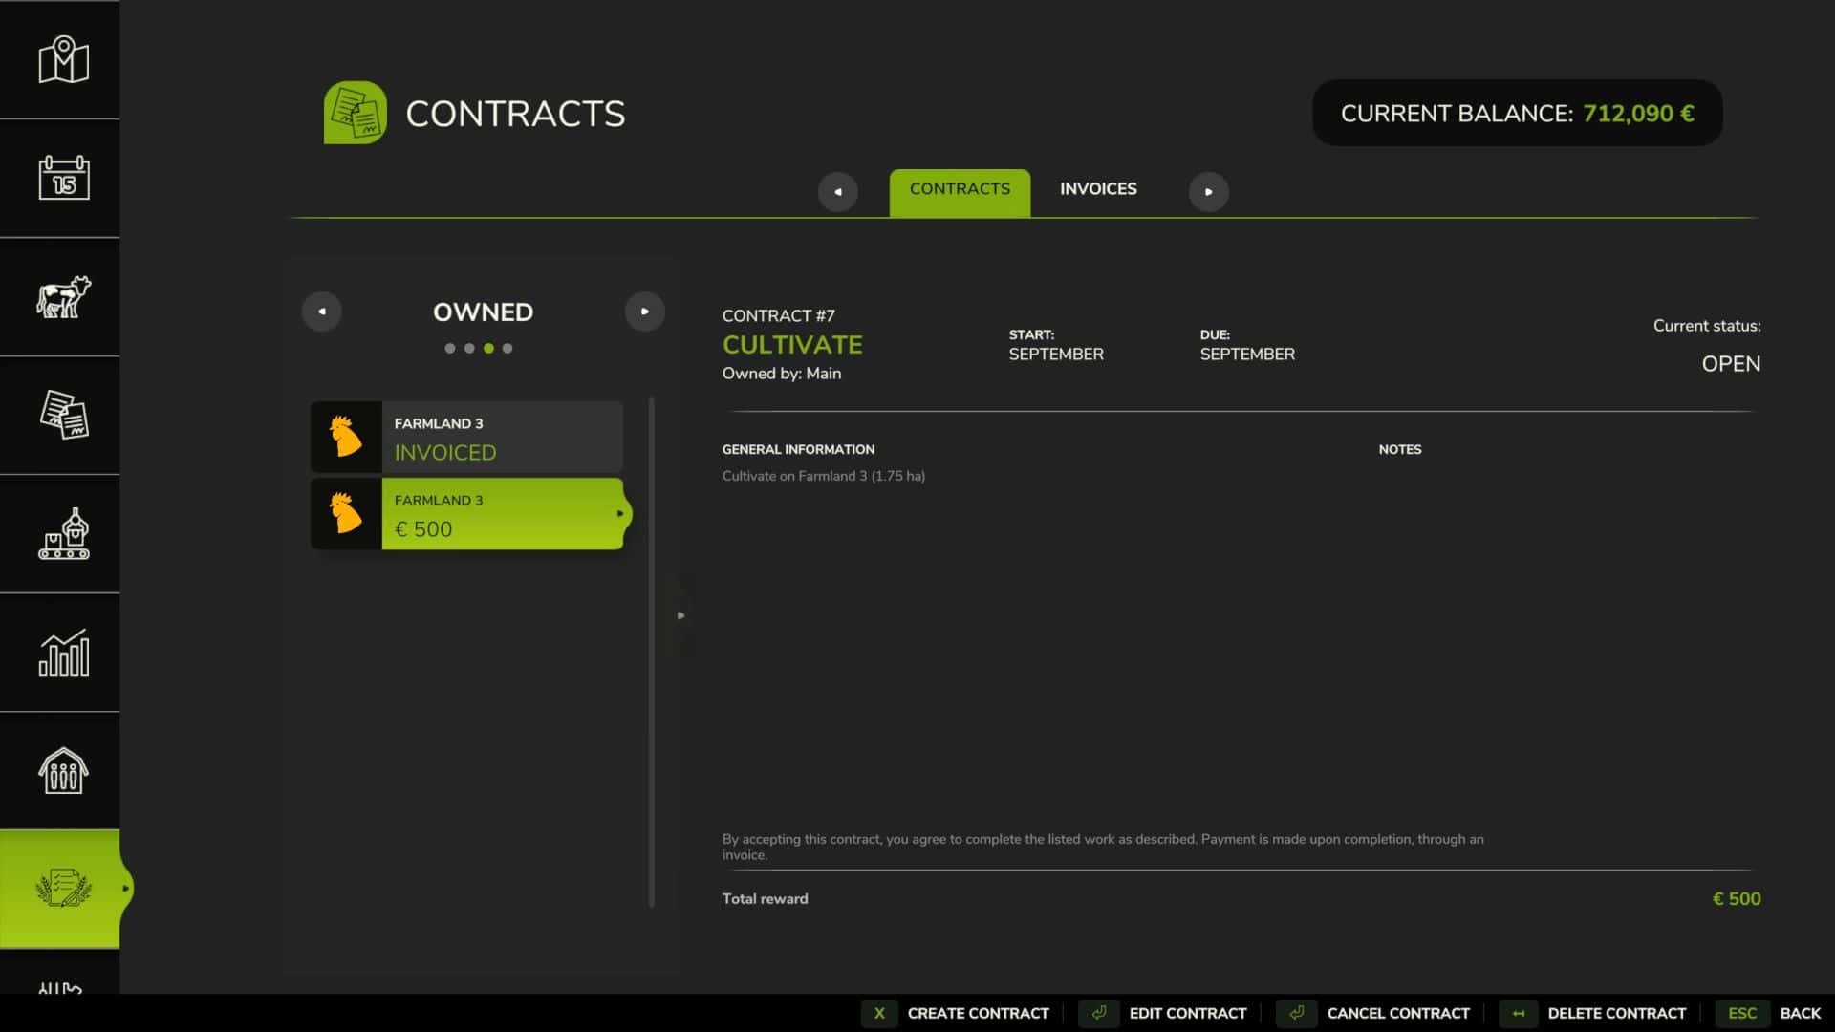1835x1032 pixels.
Task: Open the production chains factory icon
Action: 63,533
